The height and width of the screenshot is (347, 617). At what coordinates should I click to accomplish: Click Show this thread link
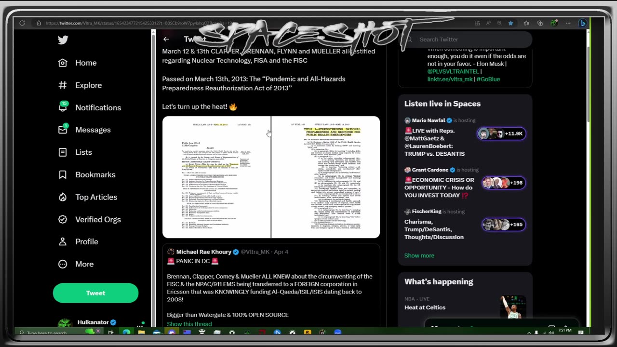click(189, 324)
